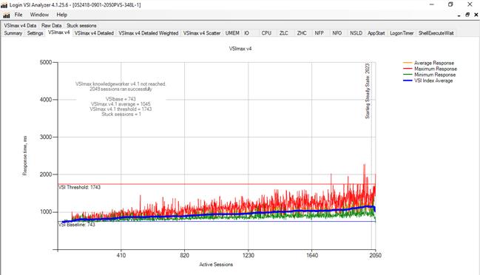Switch to the ZHC tab
The image size is (480, 275).
(302, 33)
